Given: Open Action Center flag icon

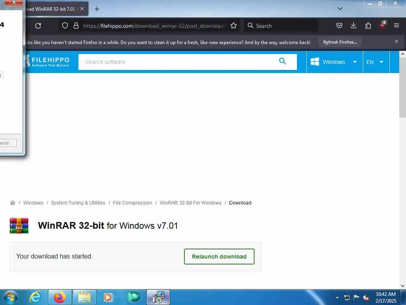Looking at the screenshot, I should pos(356,297).
